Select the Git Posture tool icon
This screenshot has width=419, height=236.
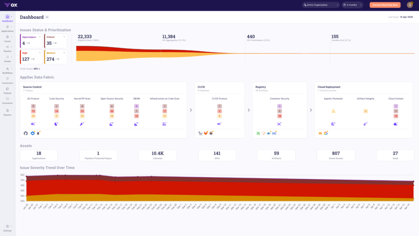[33, 124]
